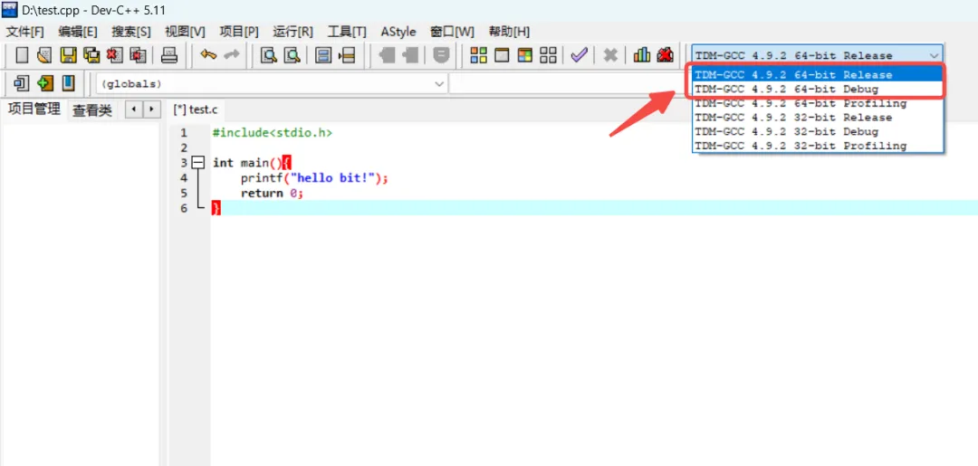Select TDM-GCC 4.9.2 32-bit Release option

click(x=818, y=118)
